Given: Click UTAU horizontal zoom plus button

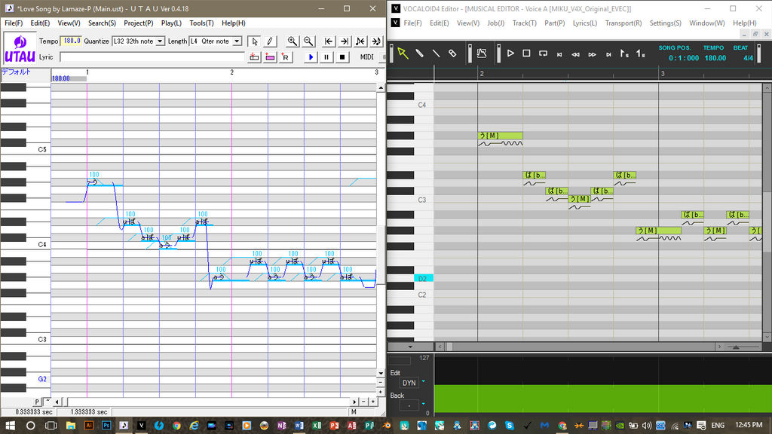Looking at the screenshot, I should pos(372,402).
